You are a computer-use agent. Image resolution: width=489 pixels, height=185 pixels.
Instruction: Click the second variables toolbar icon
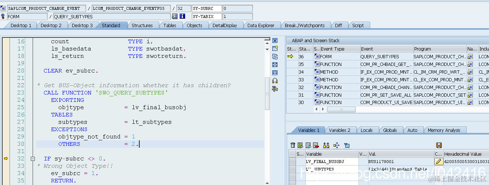click(x=300, y=145)
